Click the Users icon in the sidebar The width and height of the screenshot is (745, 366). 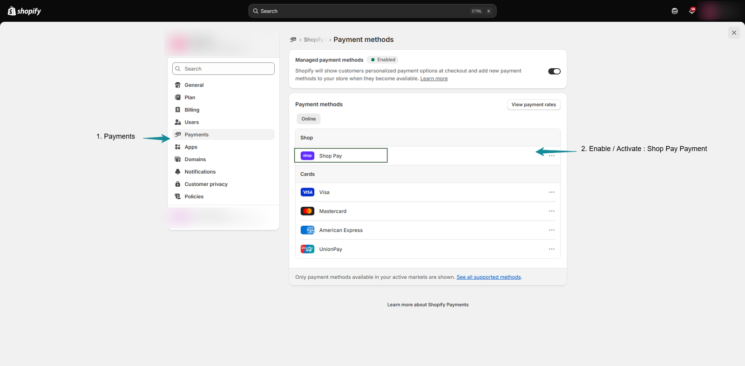point(177,122)
